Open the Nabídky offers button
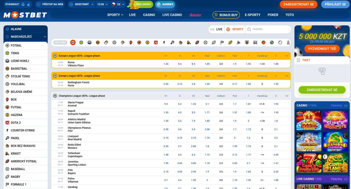This screenshot has height=189, width=351. [165, 4]
